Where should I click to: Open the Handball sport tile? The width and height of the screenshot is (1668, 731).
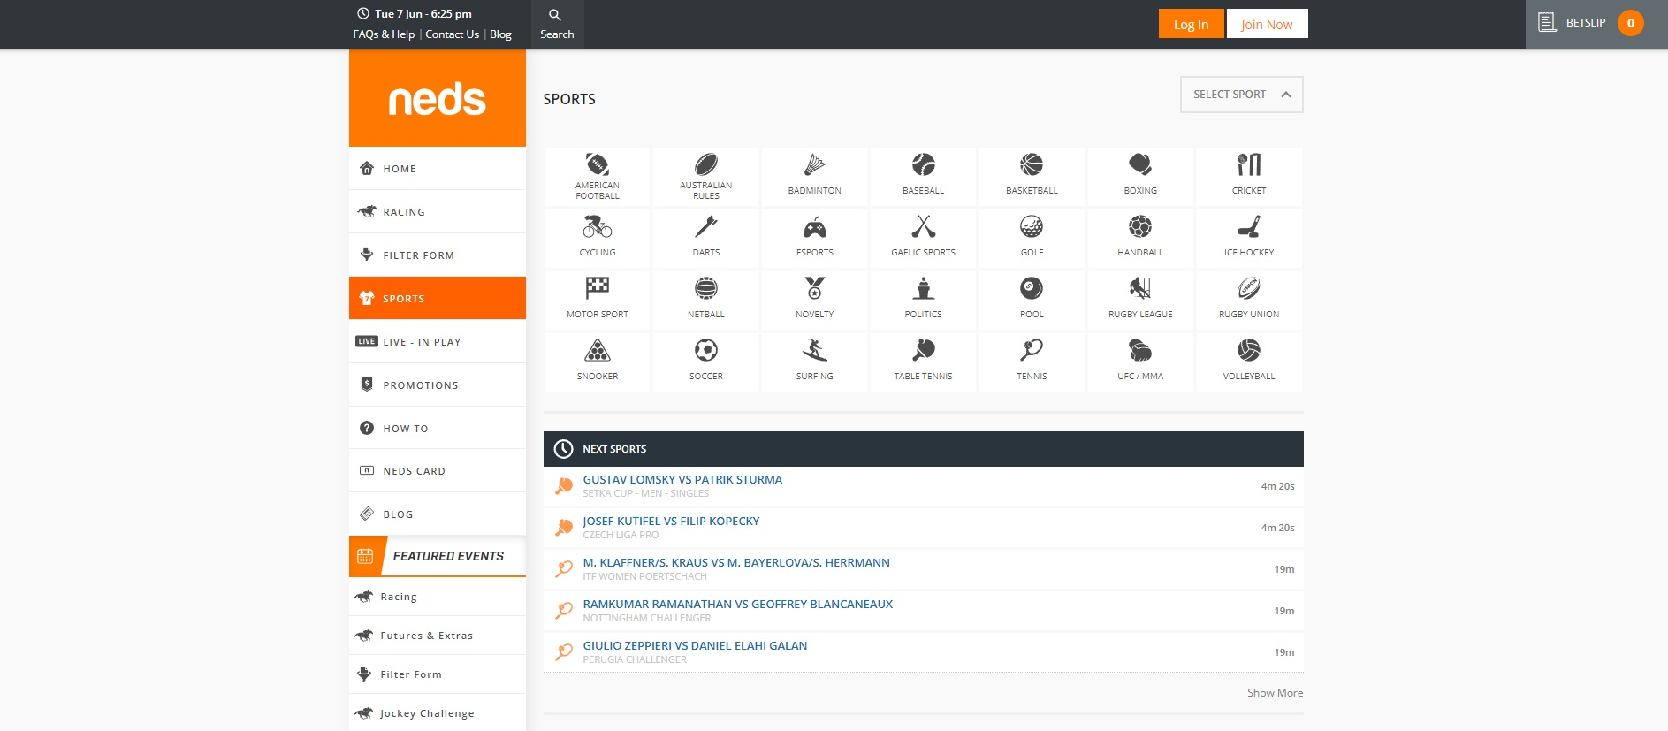1140,239
